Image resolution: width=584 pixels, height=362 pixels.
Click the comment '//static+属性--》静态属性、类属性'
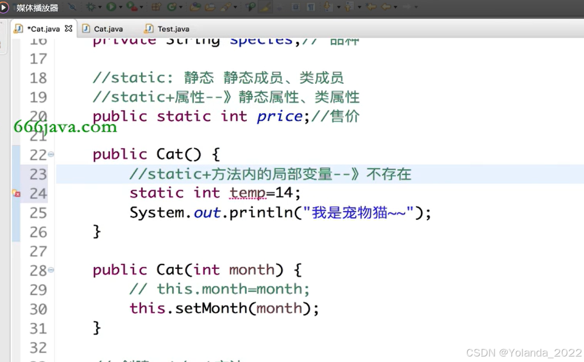(x=226, y=97)
